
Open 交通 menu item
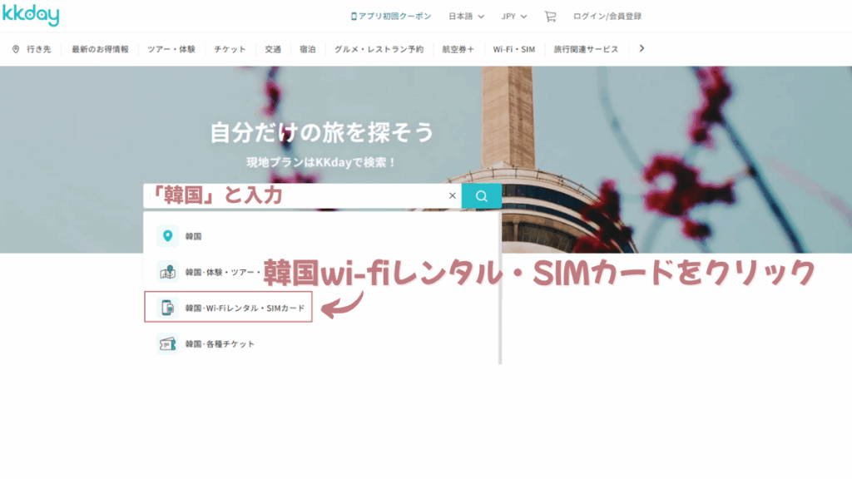coord(273,49)
